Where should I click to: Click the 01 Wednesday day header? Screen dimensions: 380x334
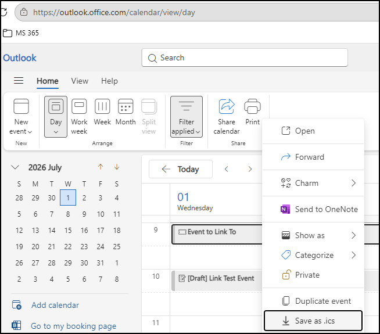pos(195,202)
